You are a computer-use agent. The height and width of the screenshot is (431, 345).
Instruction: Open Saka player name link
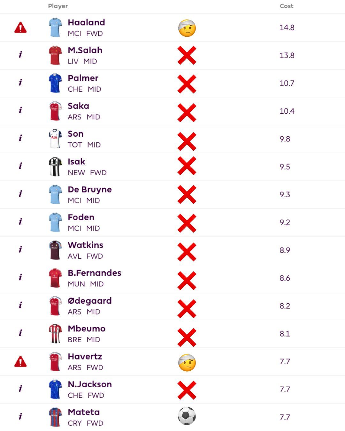tap(79, 106)
